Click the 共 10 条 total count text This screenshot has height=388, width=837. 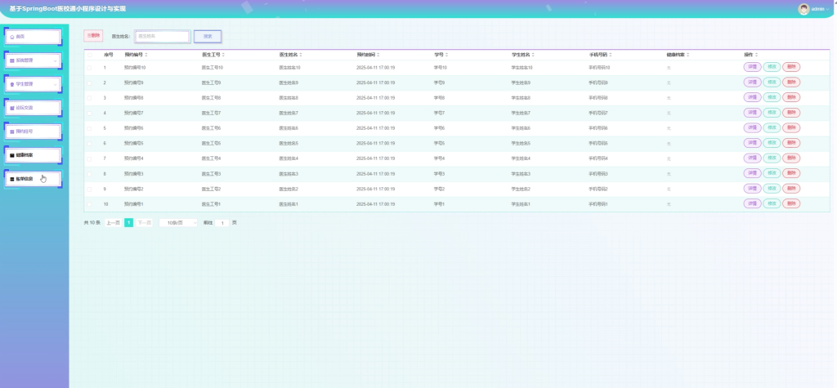click(x=92, y=222)
